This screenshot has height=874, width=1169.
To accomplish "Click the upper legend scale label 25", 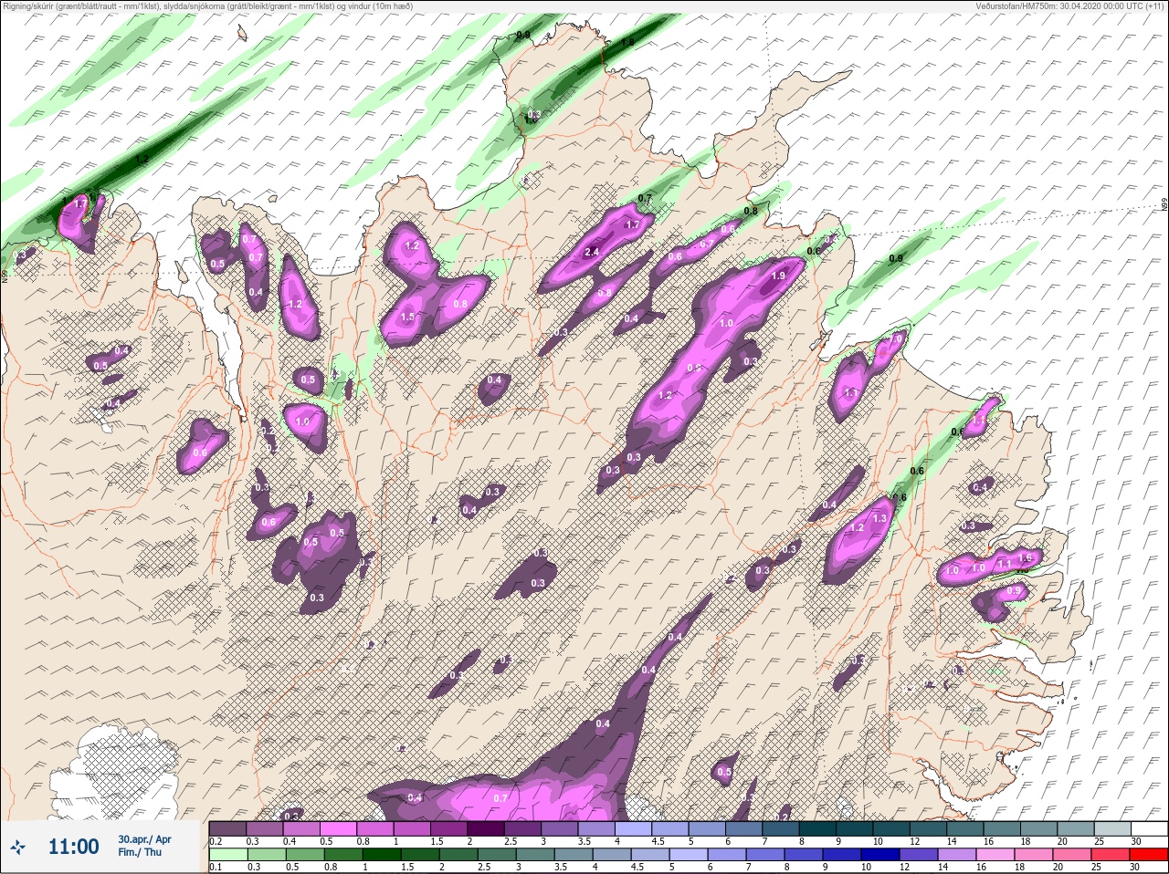I will tap(1099, 840).
